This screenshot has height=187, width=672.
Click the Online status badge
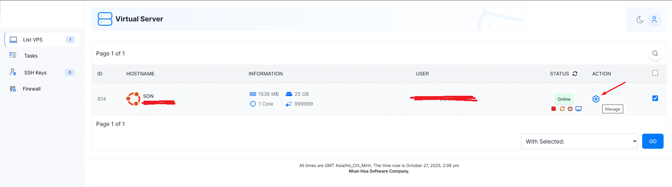pos(564,99)
